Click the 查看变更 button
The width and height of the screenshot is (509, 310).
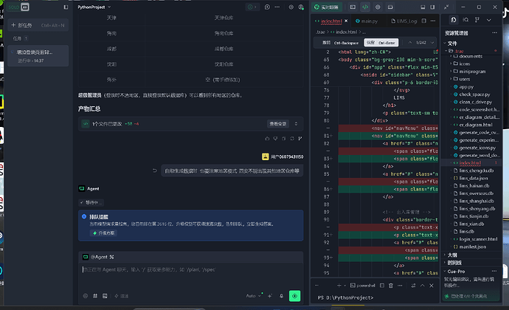tap(278, 124)
